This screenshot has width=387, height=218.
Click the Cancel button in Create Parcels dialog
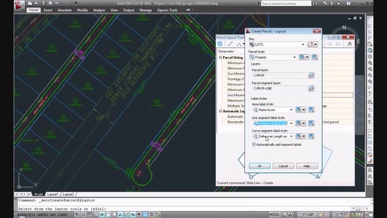[283, 166]
